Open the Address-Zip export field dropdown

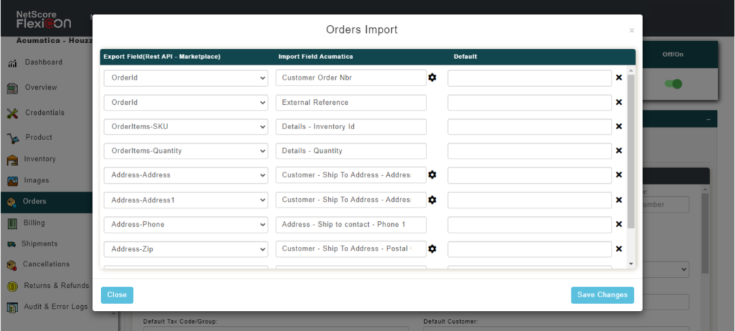tap(185, 248)
